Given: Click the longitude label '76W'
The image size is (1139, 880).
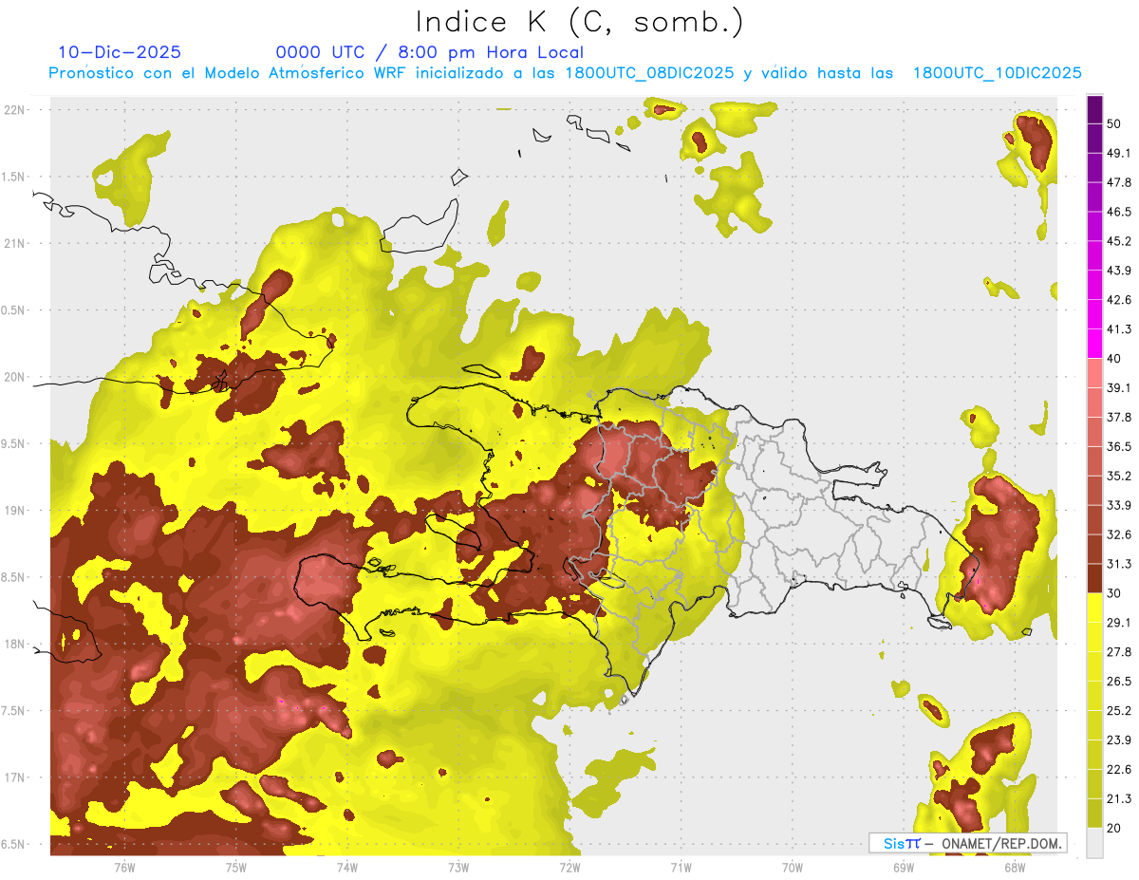Looking at the screenshot, I should coord(124,868).
